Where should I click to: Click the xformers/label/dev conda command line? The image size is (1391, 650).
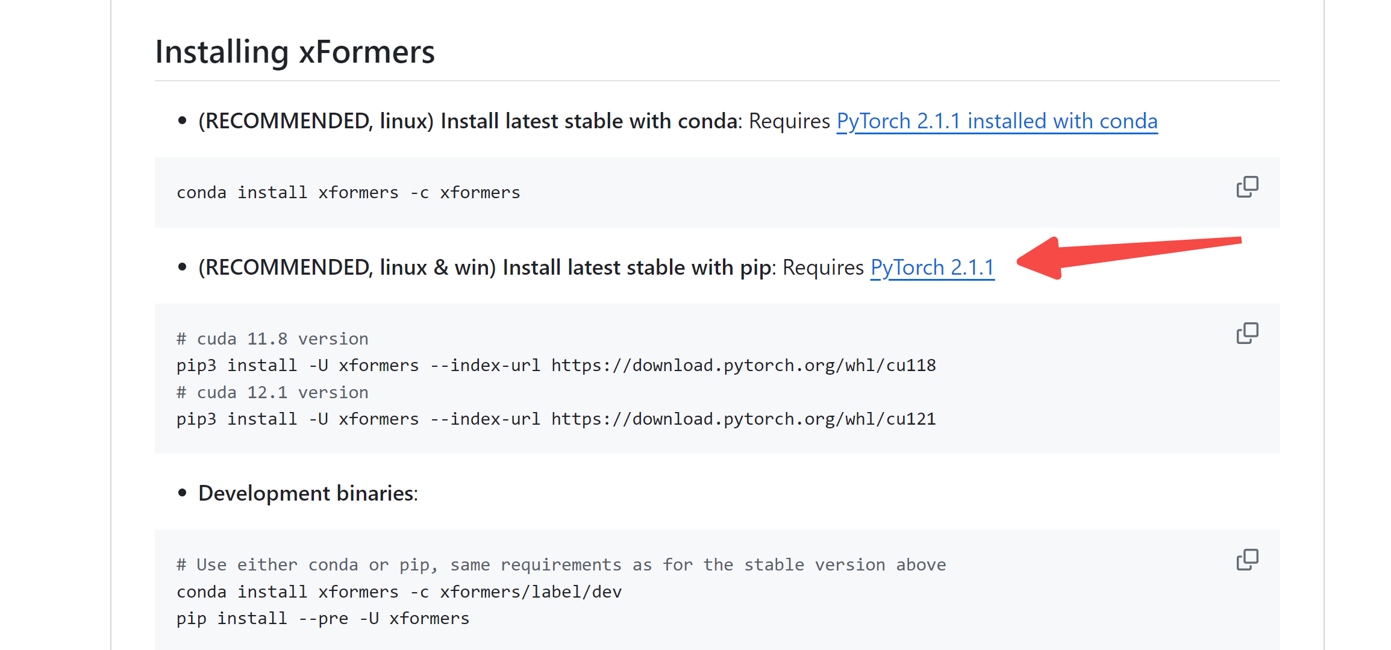click(399, 592)
